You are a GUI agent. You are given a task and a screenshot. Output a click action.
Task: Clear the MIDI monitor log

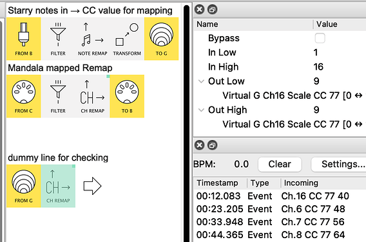280,164
